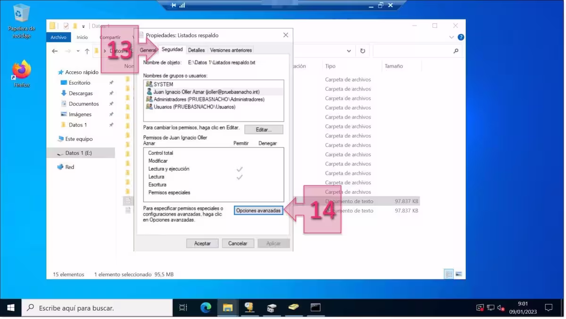566x319 pixels.
Task: Launch Microsoft Edge from the taskbar
Action: tap(206, 308)
